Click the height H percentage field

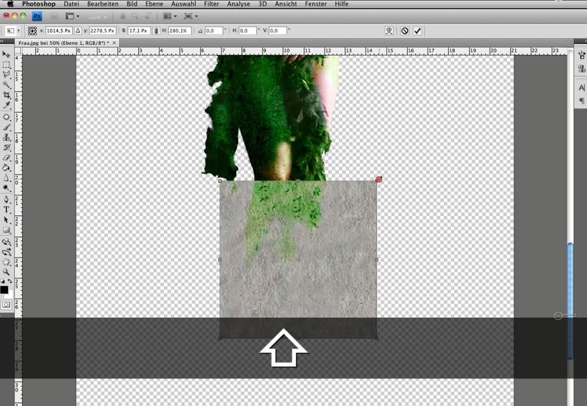coord(180,31)
